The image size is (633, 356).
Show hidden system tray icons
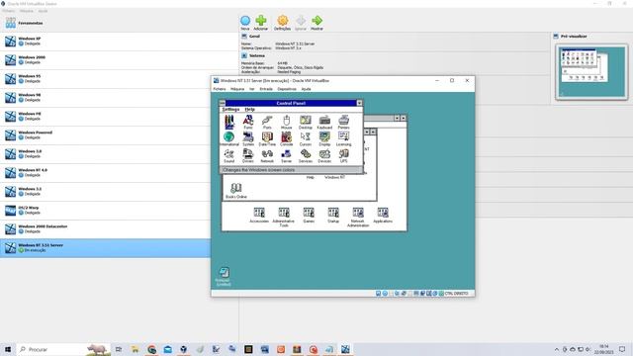pos(556,349)
